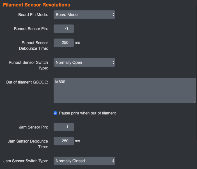Viewport: 197px width, 169px height.
Task: Click the Runout Sensor Pin label
Action: [31, 29]
